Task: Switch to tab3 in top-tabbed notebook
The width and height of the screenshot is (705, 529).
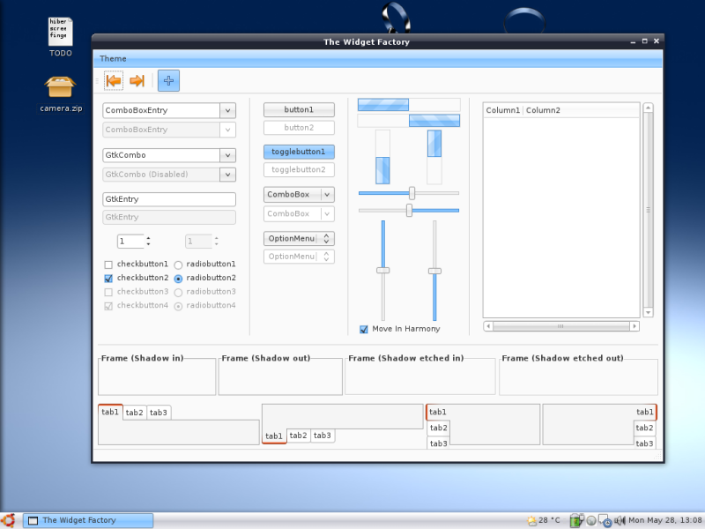Action: point(159,413)
